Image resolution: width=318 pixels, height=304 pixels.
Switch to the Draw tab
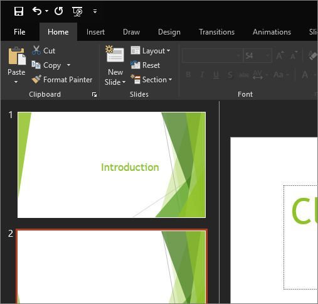tap(131, 32)
